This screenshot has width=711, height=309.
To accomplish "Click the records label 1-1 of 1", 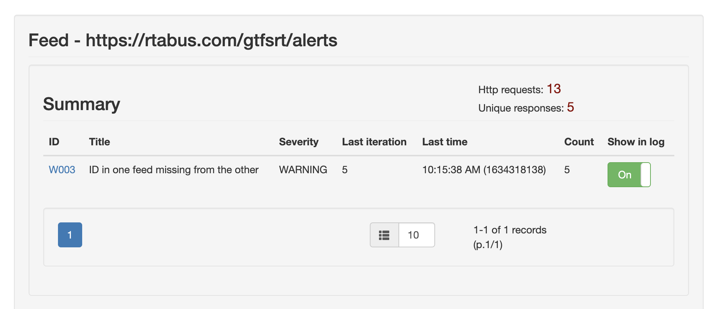I will pyautogui.click(x=510, y=230).
